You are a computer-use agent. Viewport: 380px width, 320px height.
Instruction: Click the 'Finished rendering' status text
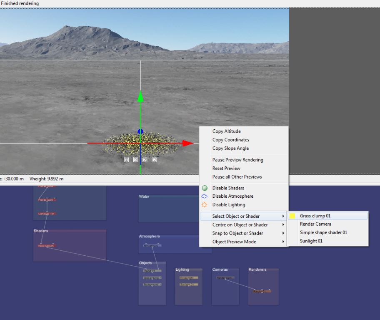[20, 3]
